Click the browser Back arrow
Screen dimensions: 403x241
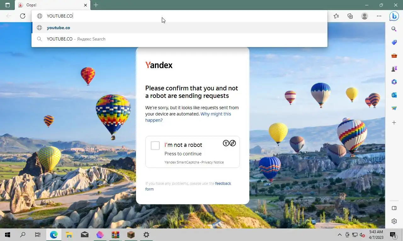point(9,16)
